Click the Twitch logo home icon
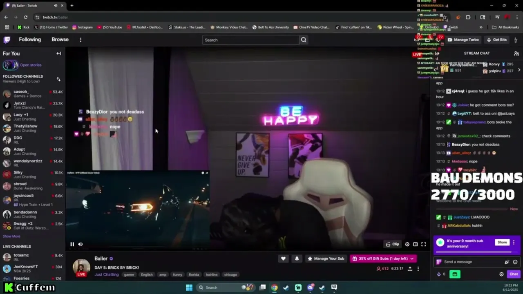This screenshot has width=523, height=294. [7, 40]
